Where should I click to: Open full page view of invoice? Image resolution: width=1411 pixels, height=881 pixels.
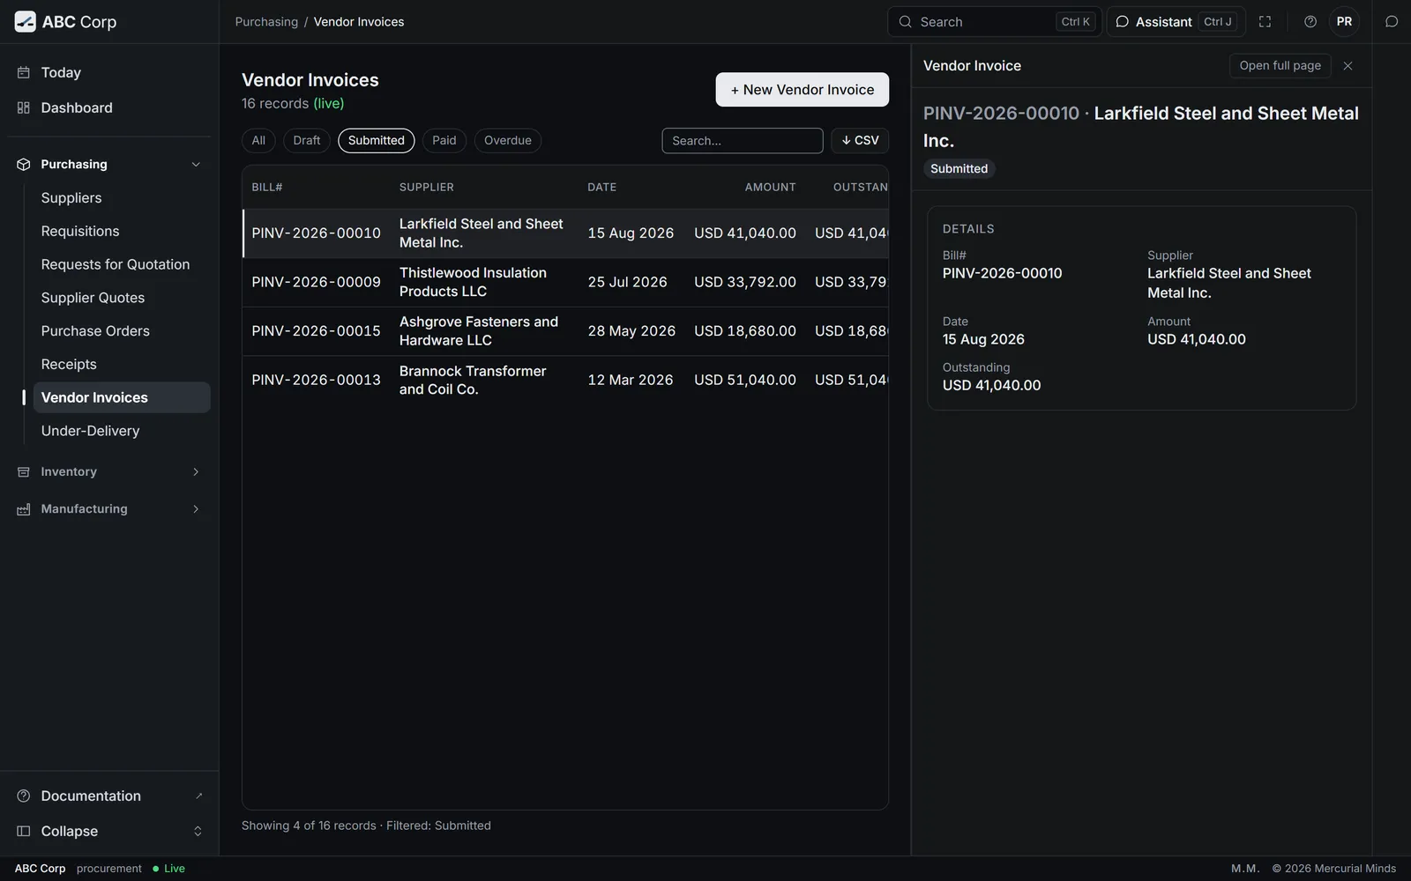[1280, 66]
